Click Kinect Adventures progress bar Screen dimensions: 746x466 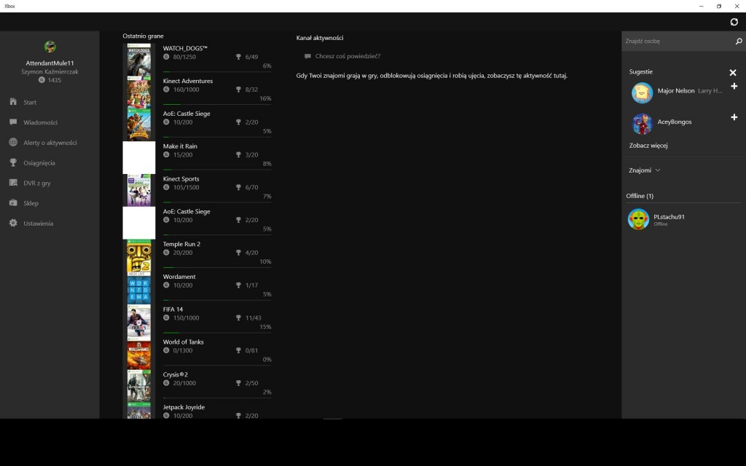[217, 104]
